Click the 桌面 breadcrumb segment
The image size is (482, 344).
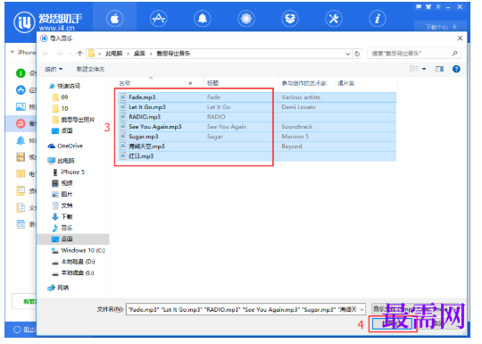(x=139, y=54)
